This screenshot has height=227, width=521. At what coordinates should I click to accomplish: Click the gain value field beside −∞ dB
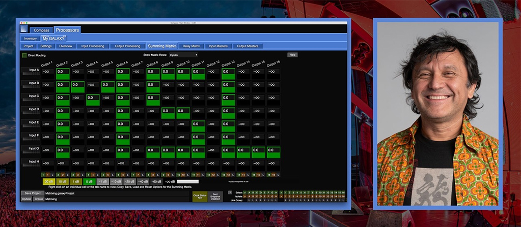pyautogui.click(x=188, y=181)
